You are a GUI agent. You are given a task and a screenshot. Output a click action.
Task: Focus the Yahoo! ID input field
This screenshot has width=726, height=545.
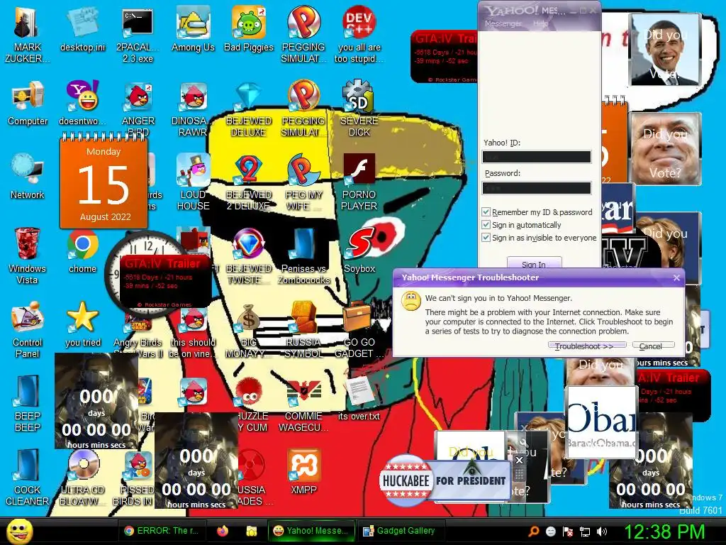537,157
